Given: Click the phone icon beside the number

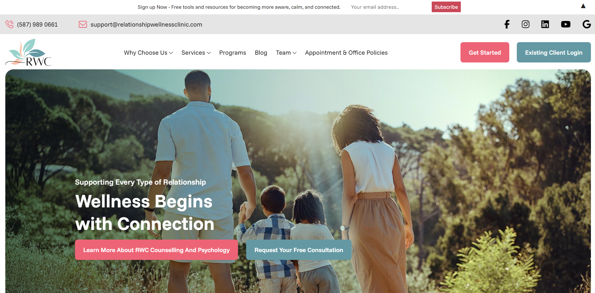Looking at the screenshot, I should [9, 24].
